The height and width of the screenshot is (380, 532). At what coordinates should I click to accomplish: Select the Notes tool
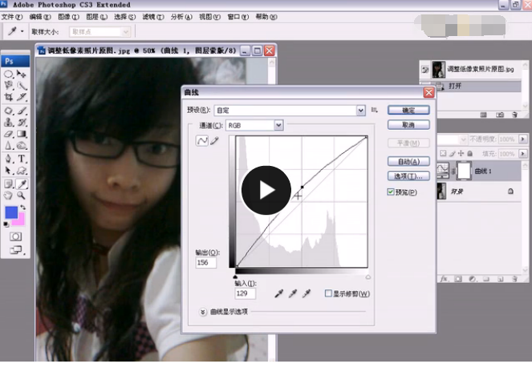9,184
